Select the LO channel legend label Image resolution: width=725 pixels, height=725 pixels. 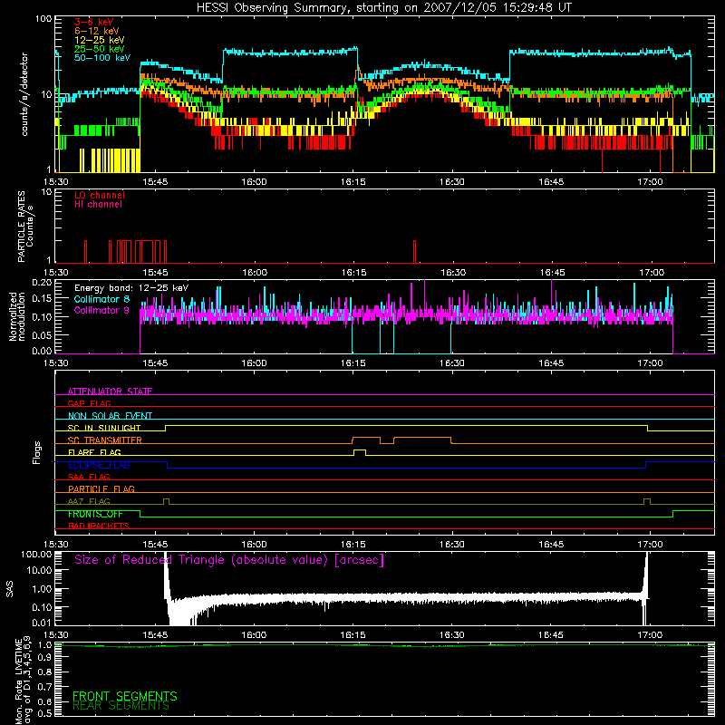point(100,195)
